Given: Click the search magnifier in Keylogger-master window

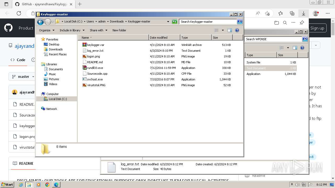Looking at the screenshot, I should [x=240, y=22].
